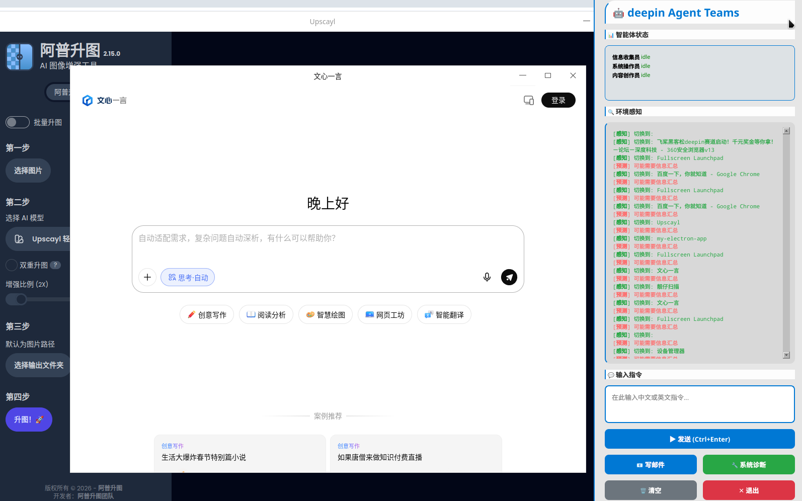Image resolution: width=802 pixels, height=501 pixels.
Task: Click the red 退出 button
Action: tap(749, 490)
